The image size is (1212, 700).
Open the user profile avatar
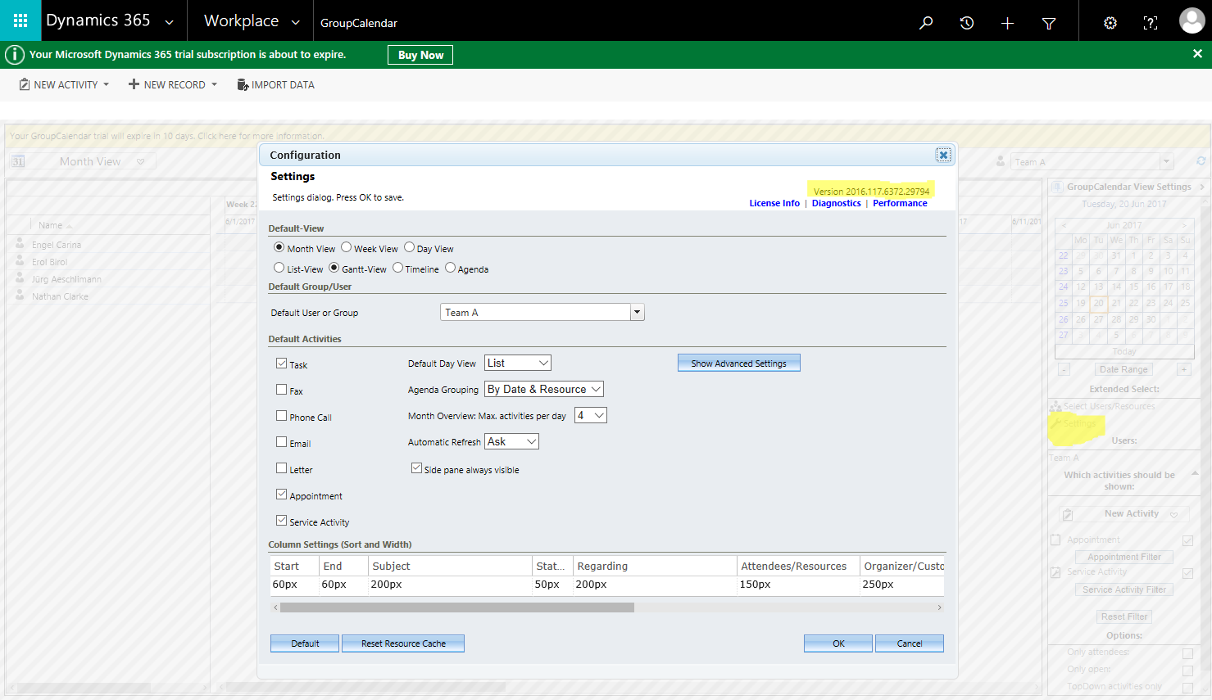pos(1192,21)
